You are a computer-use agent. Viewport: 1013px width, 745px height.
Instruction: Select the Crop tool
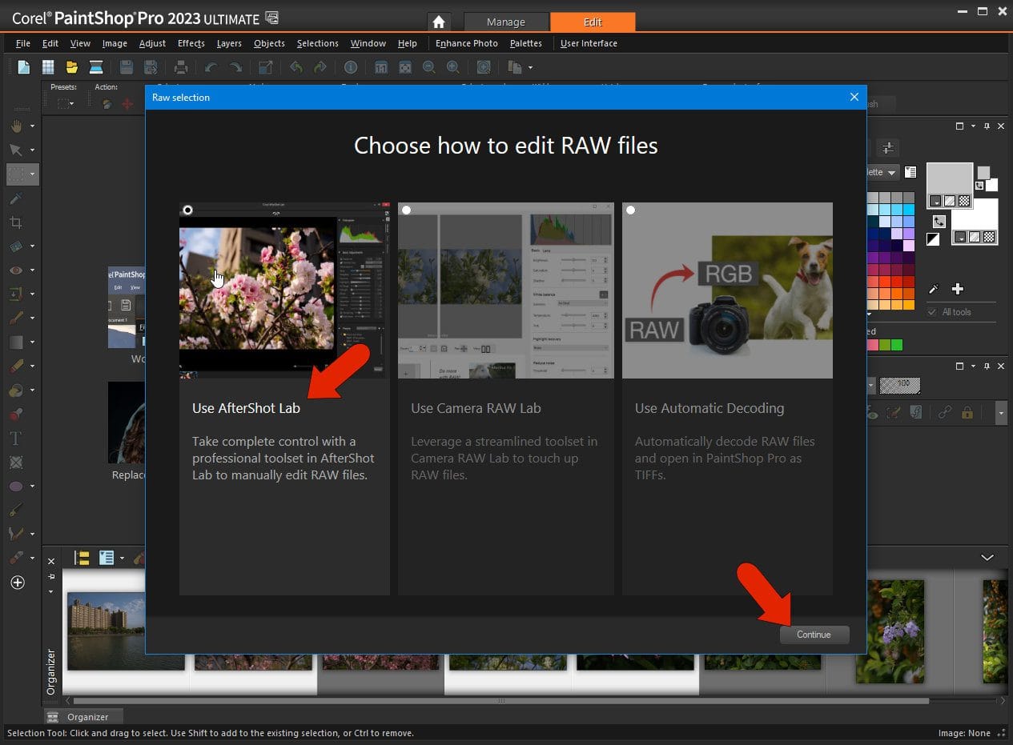pos(16,222)
